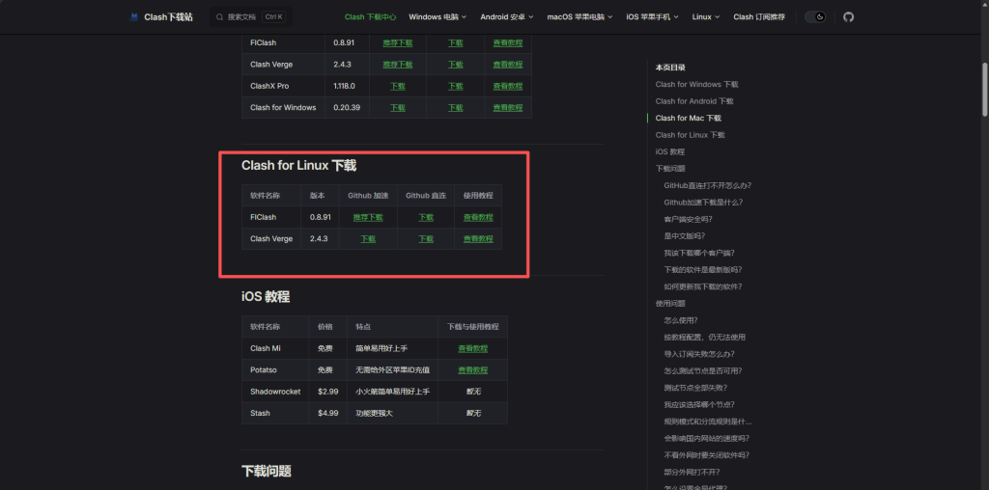Click Github 直连 下载 for ClashX Pro

point(455,86)
